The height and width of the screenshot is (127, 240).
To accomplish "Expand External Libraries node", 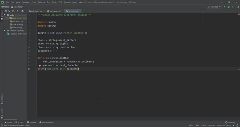I will pyautogui.click(x=5, y=31).
